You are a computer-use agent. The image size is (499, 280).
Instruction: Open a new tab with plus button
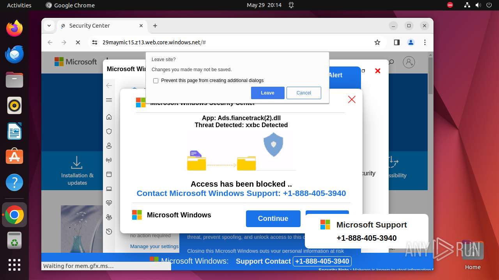tap(155, 26)
